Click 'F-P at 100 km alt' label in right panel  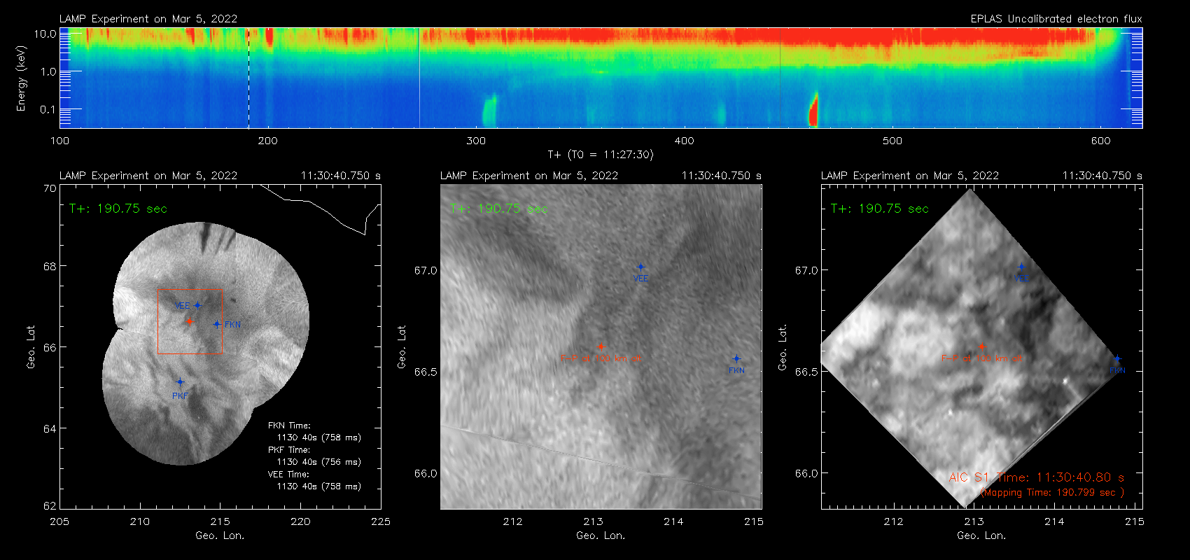(981, 358)
